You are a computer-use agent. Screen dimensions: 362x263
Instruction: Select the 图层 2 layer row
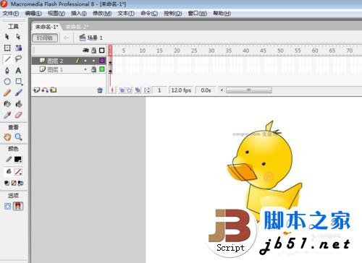[x=69, y=61]
